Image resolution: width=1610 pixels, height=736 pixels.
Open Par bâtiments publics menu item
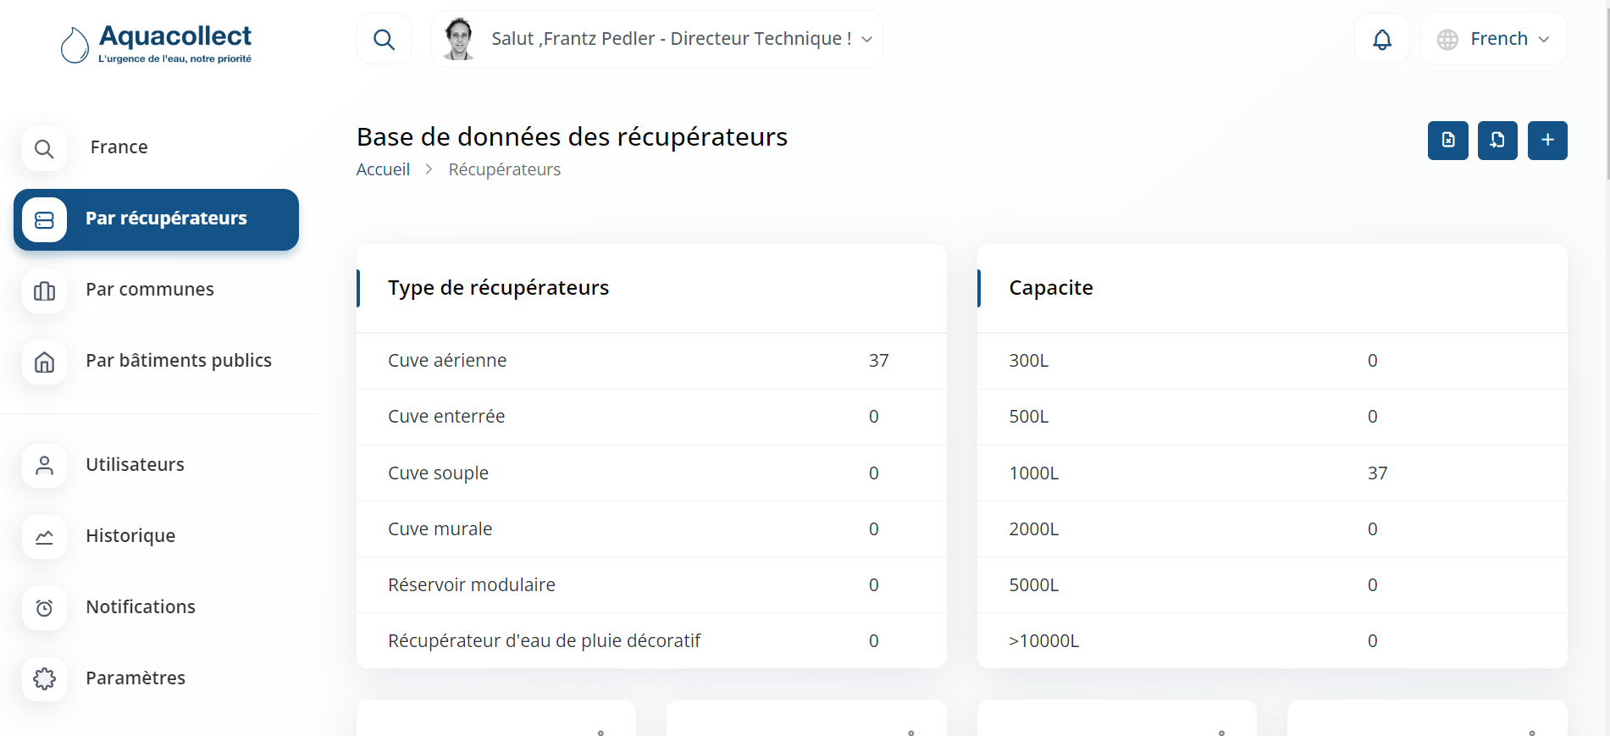(x=178, y=361)
